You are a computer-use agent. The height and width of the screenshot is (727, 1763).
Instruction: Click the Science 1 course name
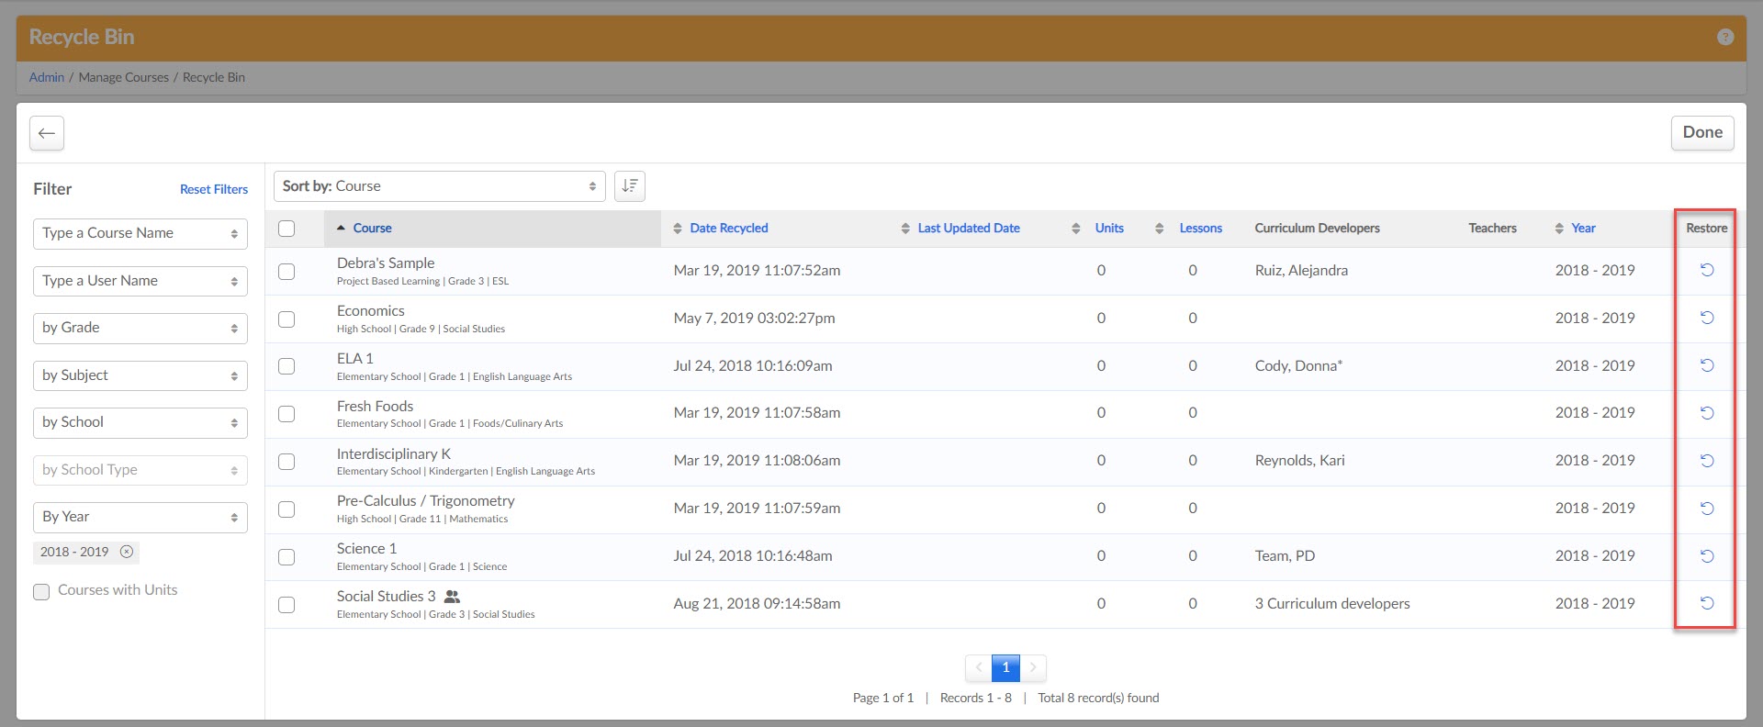click(366, 549)
